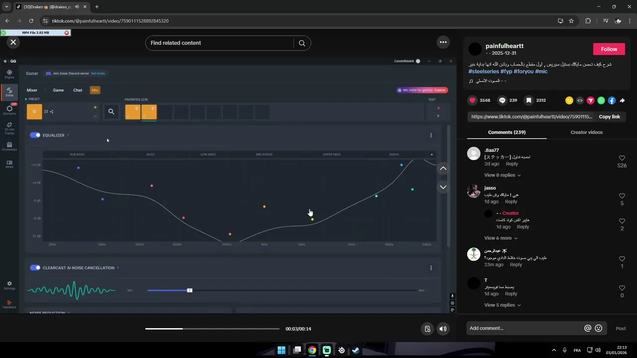
Task: Reply to jasso's comment
Action: tap(511, 202)
